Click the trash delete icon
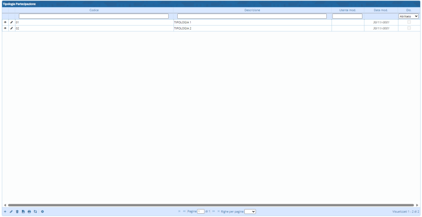Image resolution: width=422 pixels, height=217 pixels. (17, 212)
